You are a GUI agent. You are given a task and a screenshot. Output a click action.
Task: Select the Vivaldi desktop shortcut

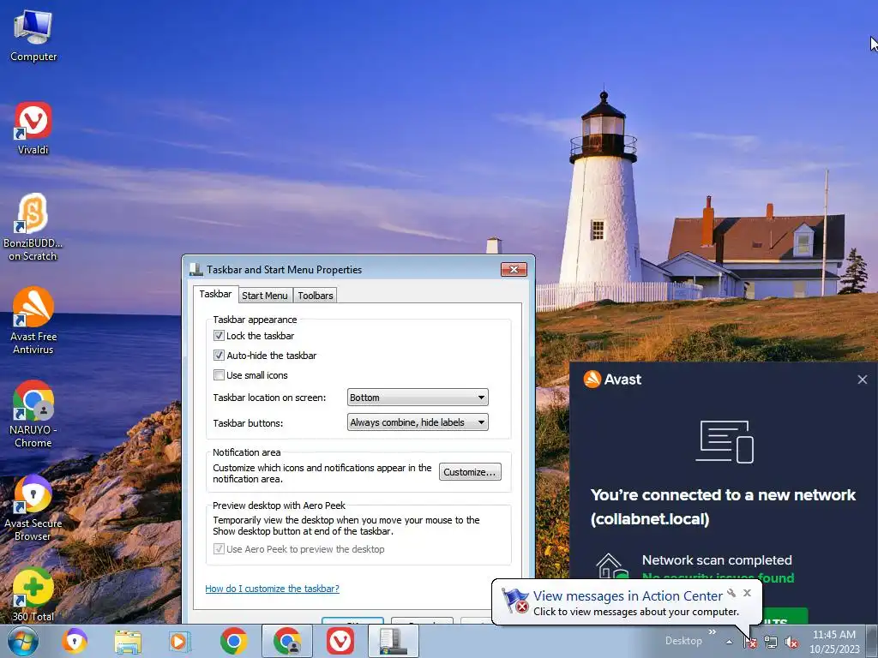(x=33, y=129)
